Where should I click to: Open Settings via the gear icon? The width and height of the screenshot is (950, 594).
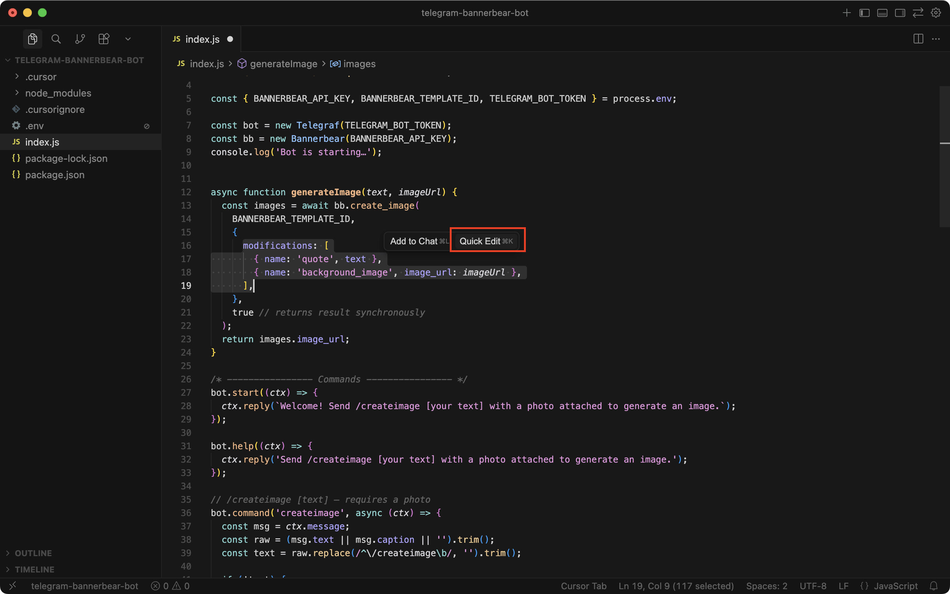tap(936, 13)
